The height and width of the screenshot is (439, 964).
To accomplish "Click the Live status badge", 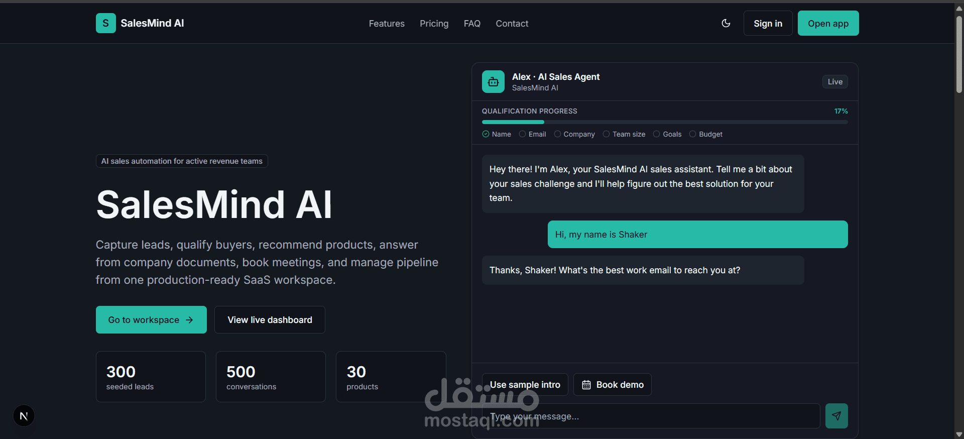I will tap(835, 81).
